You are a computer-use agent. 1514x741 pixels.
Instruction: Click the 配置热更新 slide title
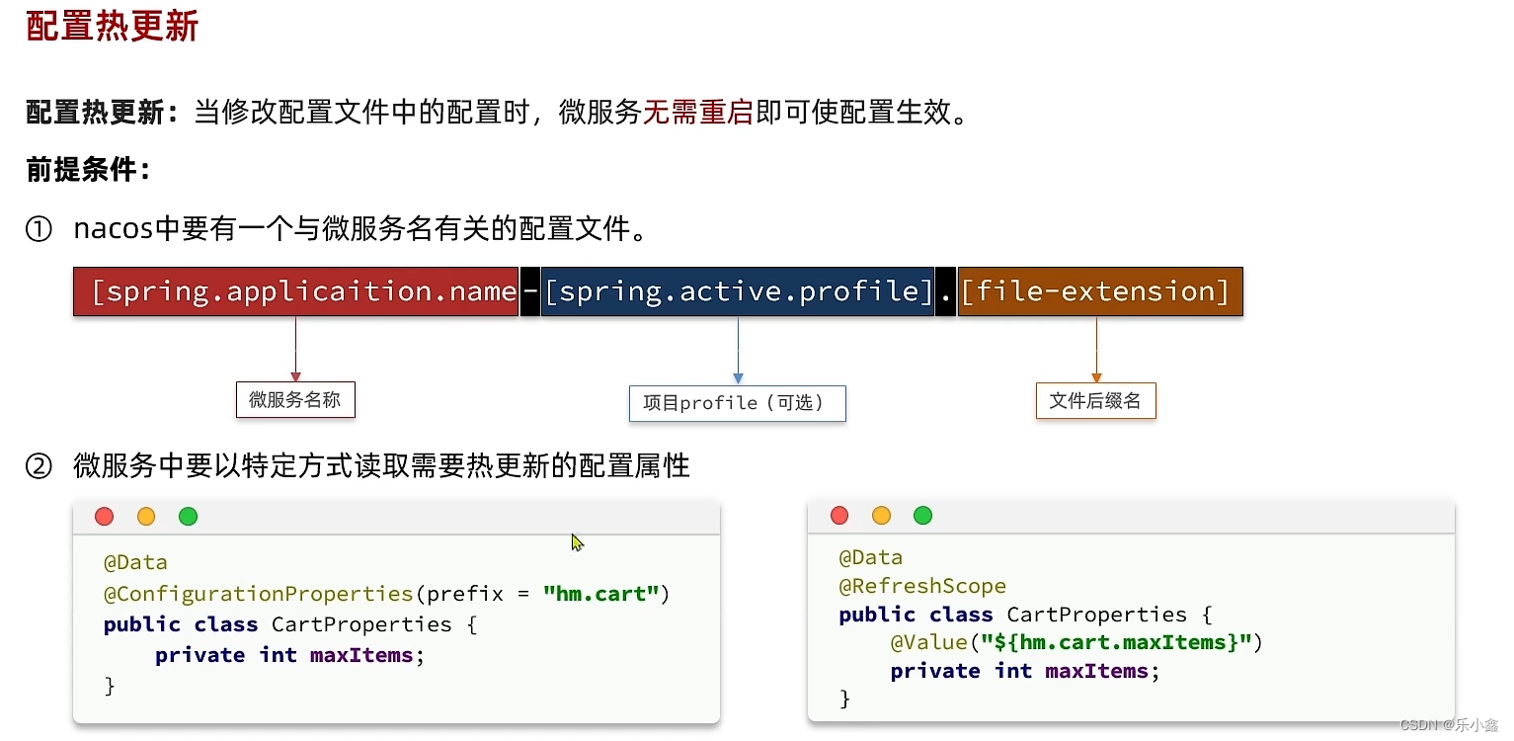pos(113,26)
